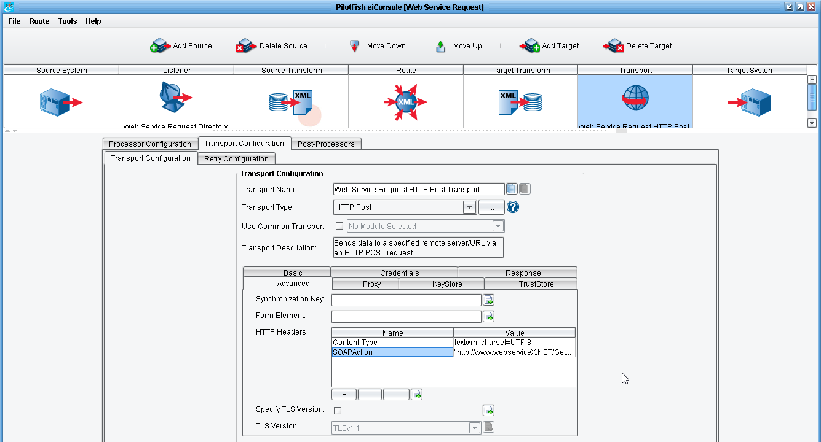Click ellipsis button next to Transport Type
Screen dimensions: 821x442
click(x=491, y=207)
